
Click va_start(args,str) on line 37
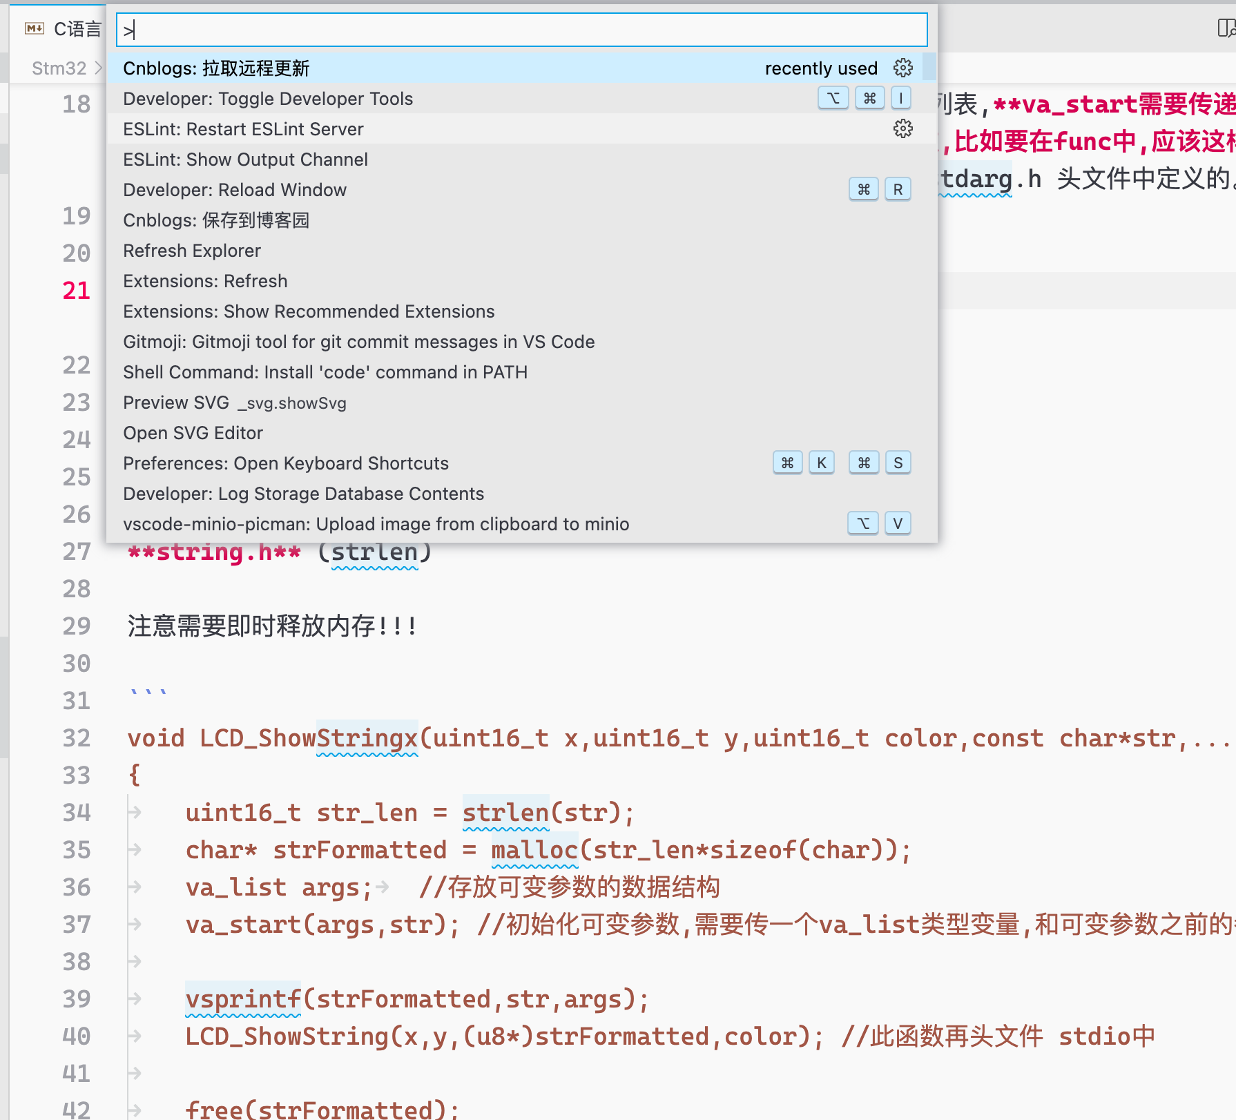coord(323,925)
